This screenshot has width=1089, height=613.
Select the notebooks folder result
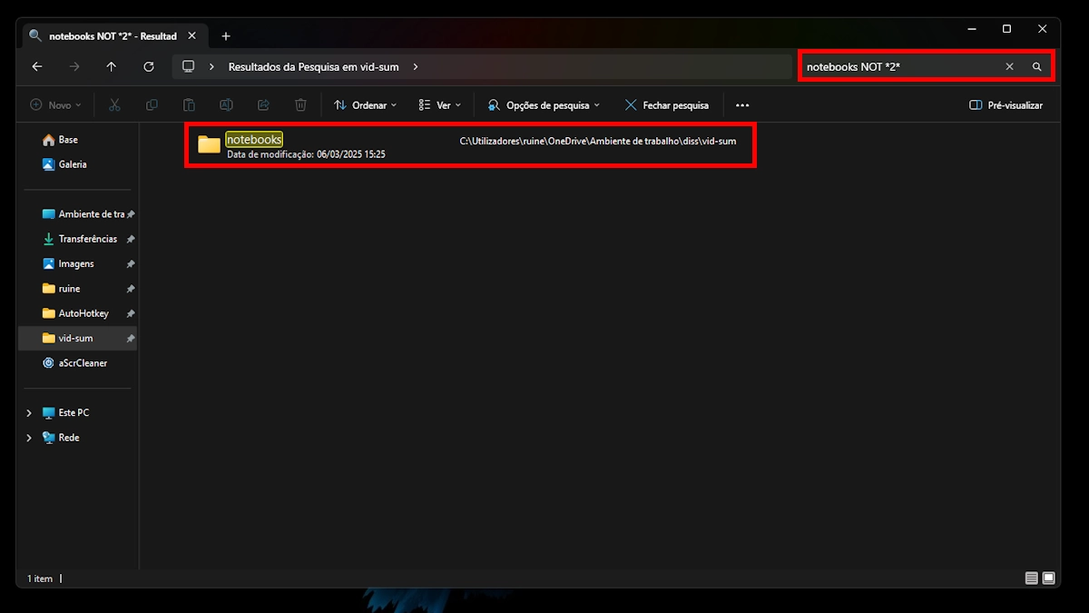tap(254, 140)
